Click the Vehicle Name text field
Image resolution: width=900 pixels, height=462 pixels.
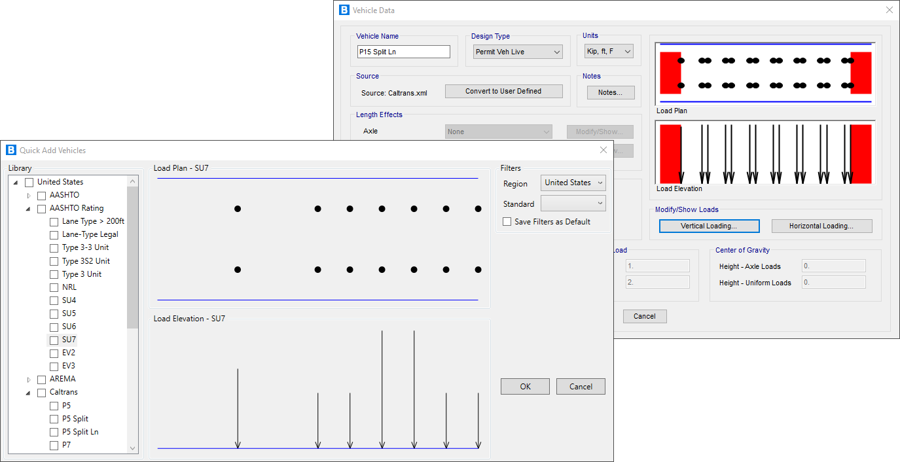coord(403,52)
